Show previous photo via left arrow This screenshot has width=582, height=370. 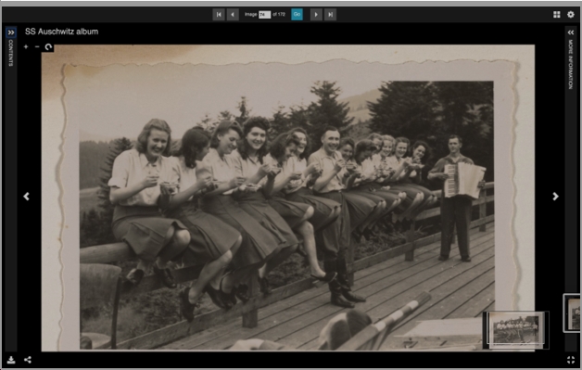coord(26,197)
